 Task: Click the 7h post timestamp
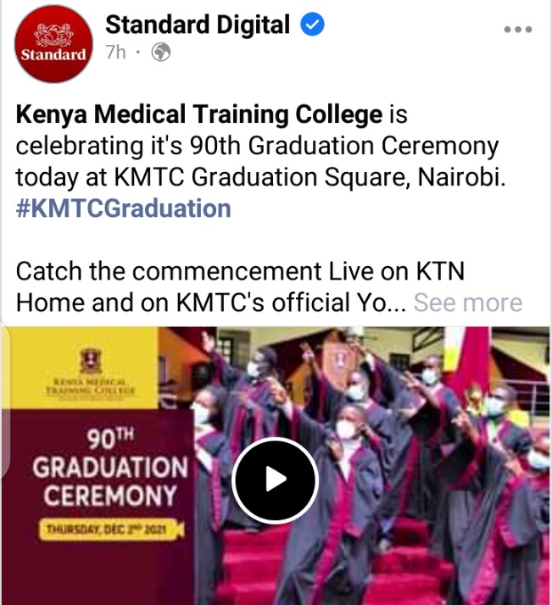116,52
